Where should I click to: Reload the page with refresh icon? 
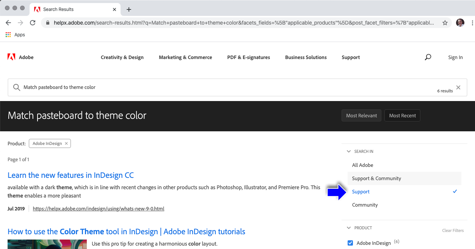tap(33, 23)
